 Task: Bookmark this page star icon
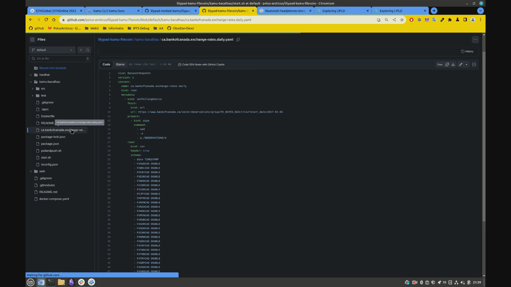point(402,20)
